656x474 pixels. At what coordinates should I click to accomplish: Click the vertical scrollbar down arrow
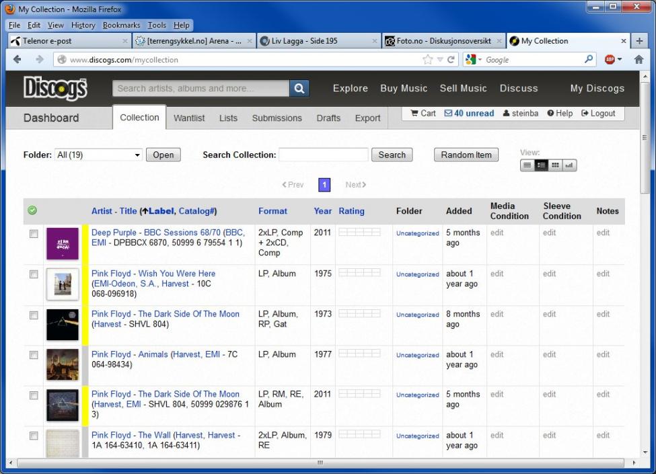(x=645, y=452)
